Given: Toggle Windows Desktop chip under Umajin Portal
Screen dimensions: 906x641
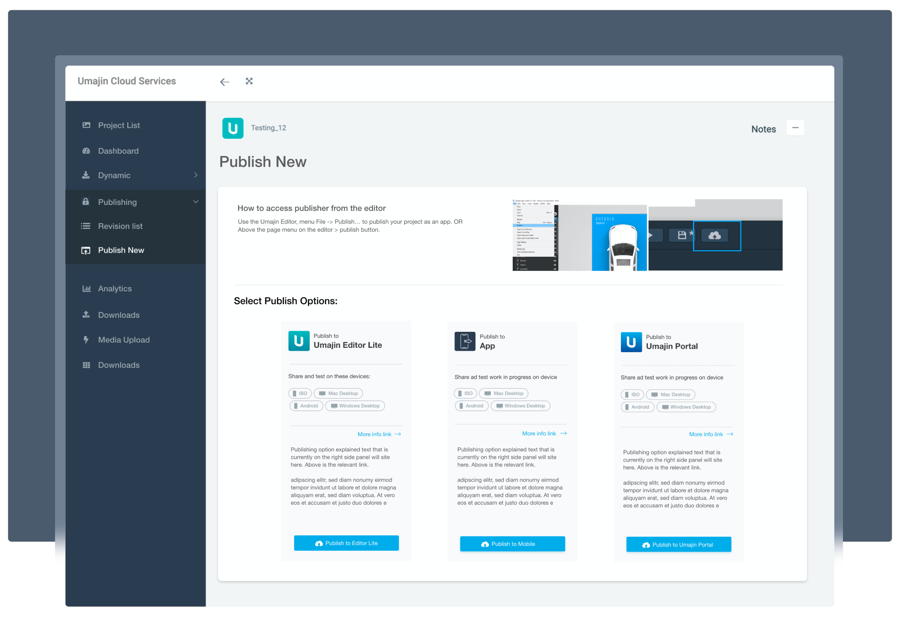Looking at the screenshot, I should pos(686,407).
